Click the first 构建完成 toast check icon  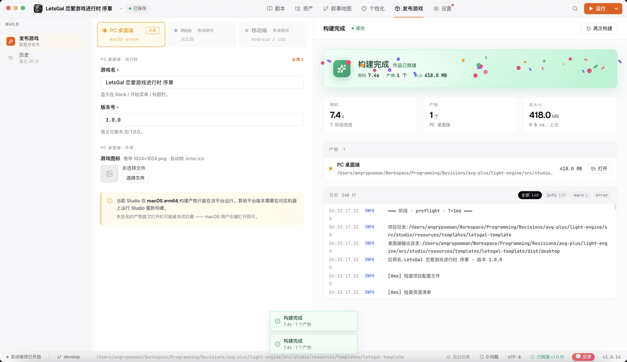[278, 321]
